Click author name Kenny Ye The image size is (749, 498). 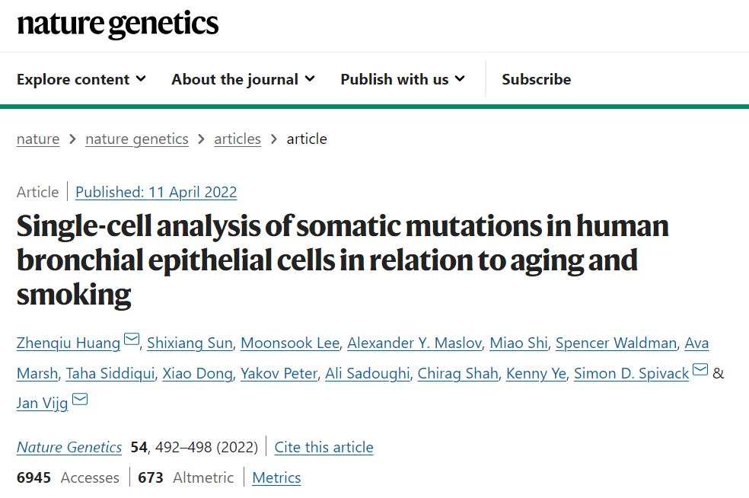click(x=536, y=373)
